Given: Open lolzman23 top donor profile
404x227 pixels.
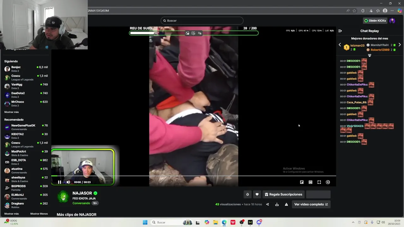Looking at the screenshot, I should 357,45.
